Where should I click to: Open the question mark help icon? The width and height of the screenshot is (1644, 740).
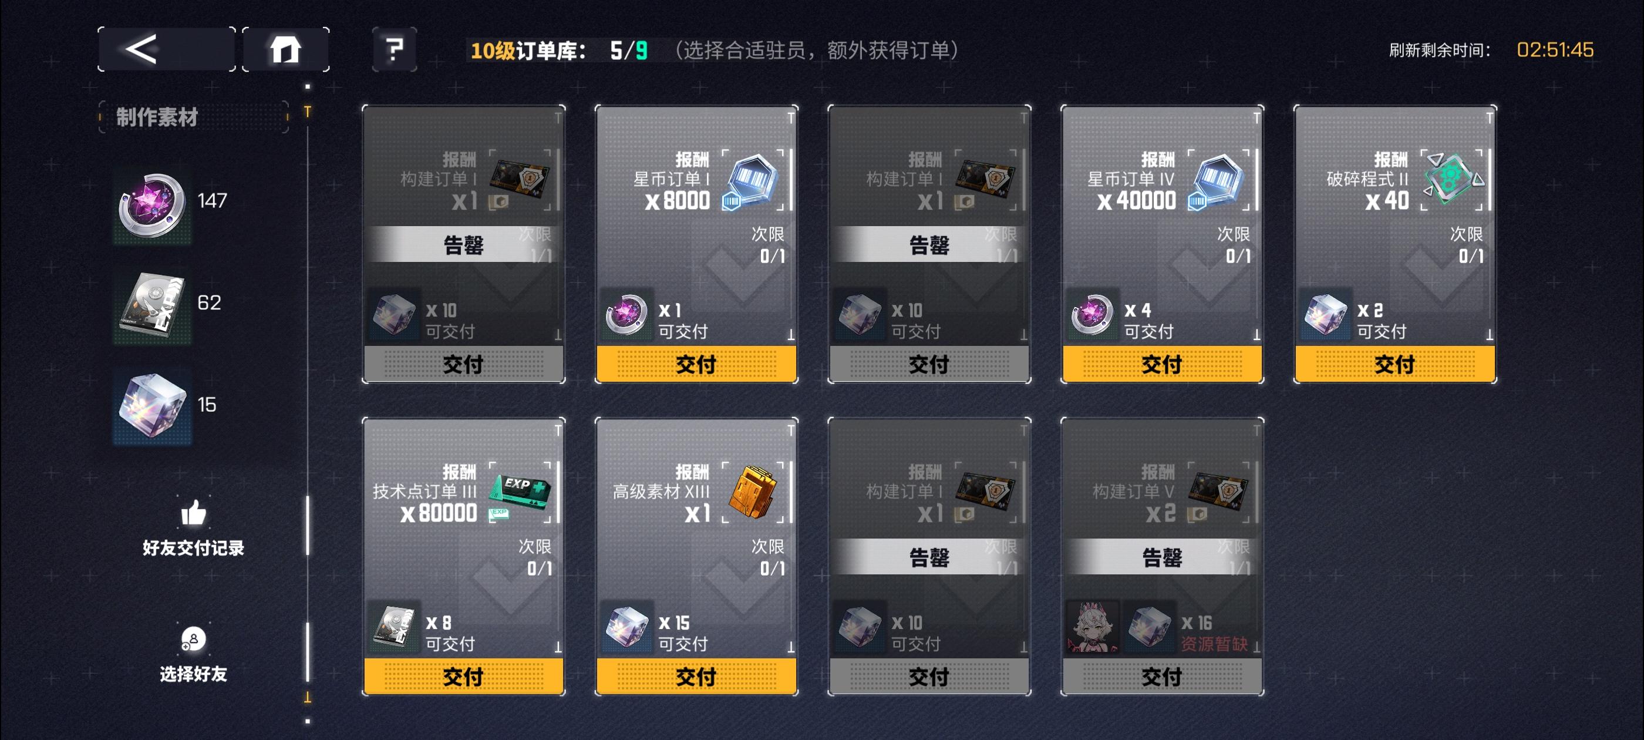395,49
